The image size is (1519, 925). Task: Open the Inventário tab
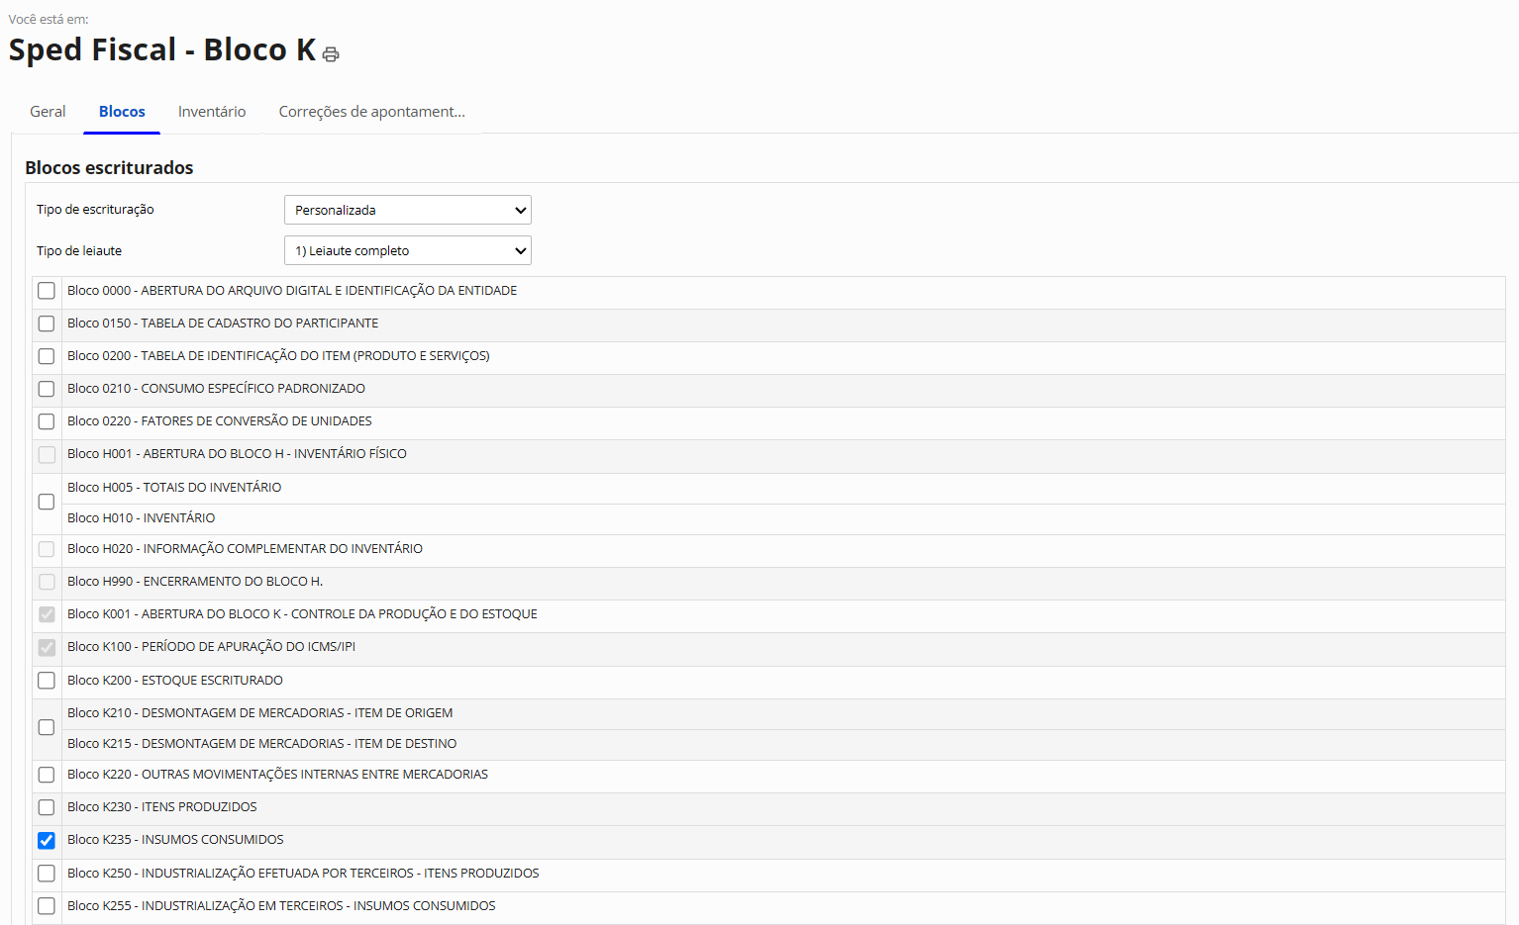(212, 112)
